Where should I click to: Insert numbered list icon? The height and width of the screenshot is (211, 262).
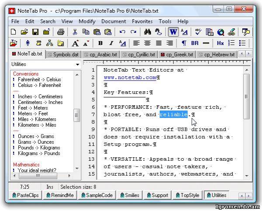pyautogui.click(x=231, y=43)
